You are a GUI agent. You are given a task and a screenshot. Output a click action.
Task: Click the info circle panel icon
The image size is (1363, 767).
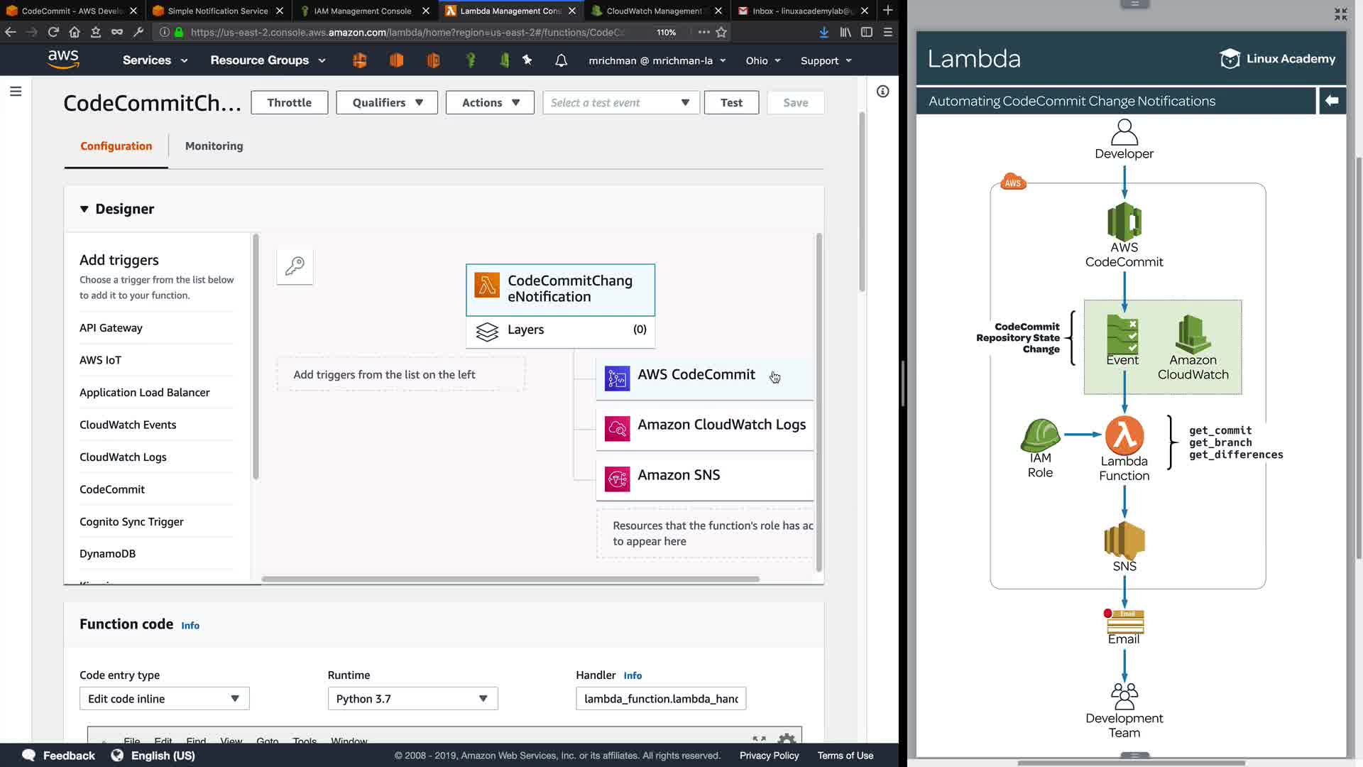[x=882, y=92]
